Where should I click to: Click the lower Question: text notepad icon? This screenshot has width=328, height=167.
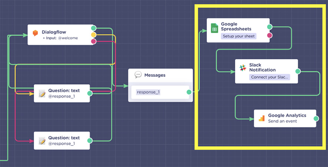[x=42, y=141]
